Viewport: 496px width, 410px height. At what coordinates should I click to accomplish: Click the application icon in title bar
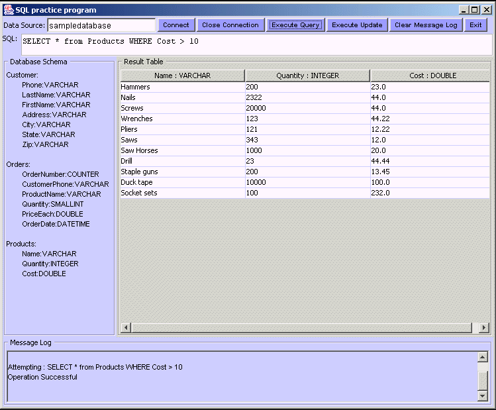point(9,10)
